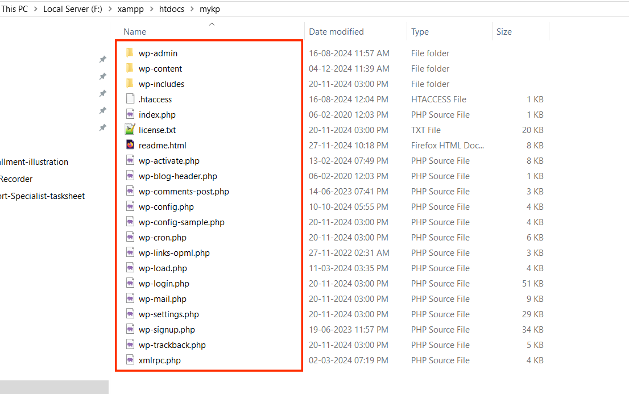Select the wp-includes folder icon
The image size is (629, 394).
tap(130, 83)
